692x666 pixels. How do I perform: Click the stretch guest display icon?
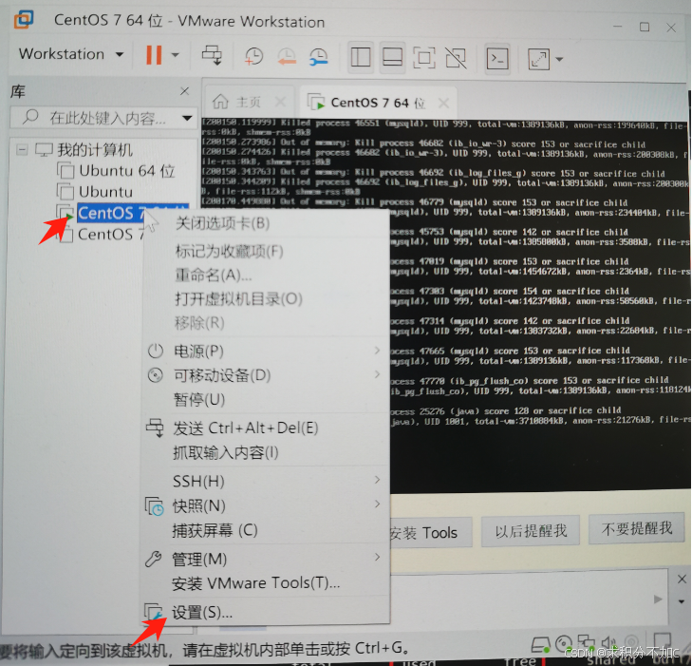tap(538, 59)
